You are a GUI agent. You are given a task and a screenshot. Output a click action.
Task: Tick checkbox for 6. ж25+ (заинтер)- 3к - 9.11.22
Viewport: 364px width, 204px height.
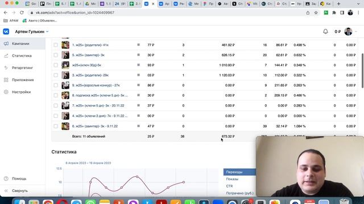[x=56, y=126]
